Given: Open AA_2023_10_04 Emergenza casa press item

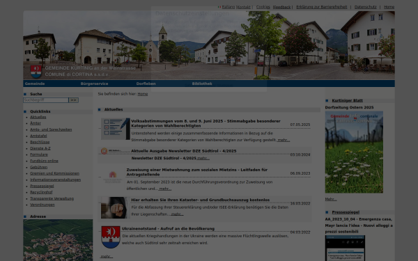Looking at the screenshot, I should point(359,226).
